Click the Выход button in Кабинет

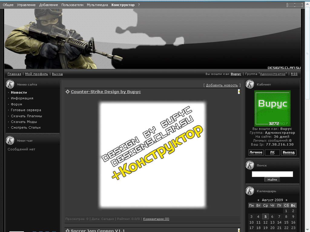289,152
